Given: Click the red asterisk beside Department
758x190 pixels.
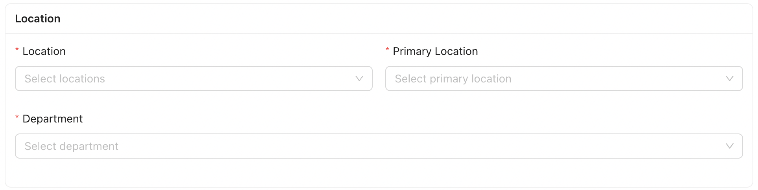Looking at the screenshot, I should [x=17, y=117].
